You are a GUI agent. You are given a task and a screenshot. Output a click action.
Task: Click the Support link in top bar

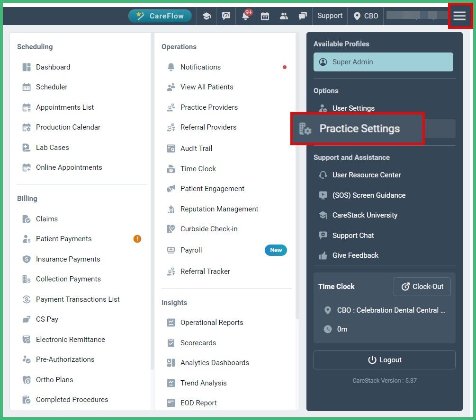pos(330,16)
